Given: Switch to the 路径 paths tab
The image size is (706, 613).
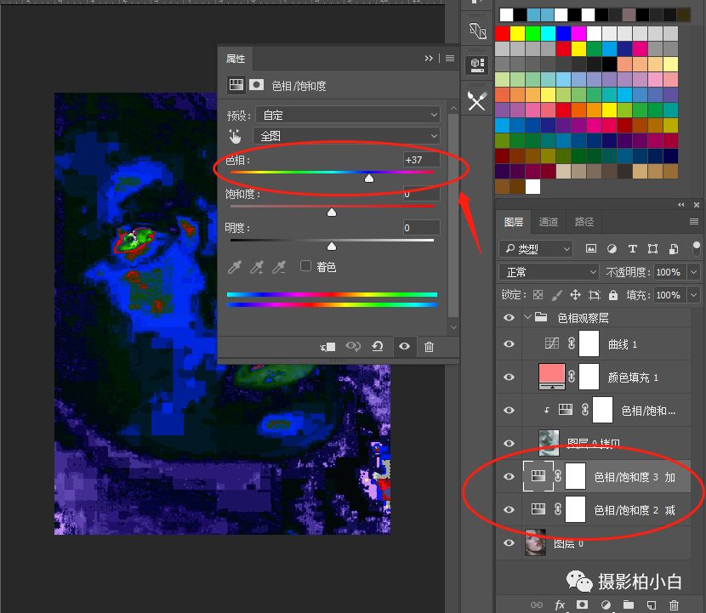Looking at the screenshot, I should click(x=584, y=222).
